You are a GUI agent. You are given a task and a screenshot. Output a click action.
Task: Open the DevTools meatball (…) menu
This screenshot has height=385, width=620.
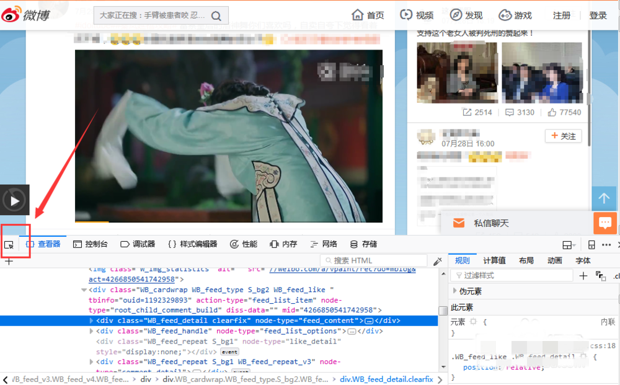tap(606, 244)
